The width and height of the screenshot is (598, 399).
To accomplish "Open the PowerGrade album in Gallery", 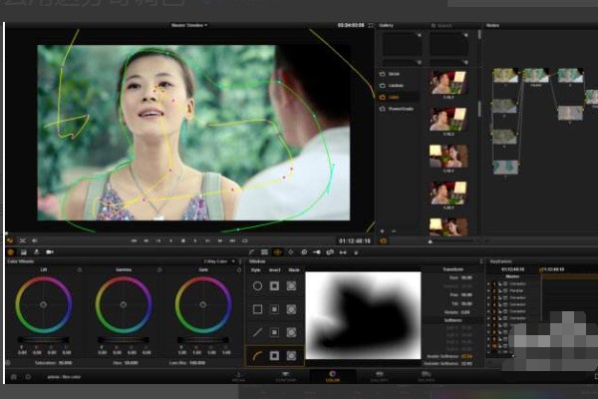I will (x=400, y=109).
